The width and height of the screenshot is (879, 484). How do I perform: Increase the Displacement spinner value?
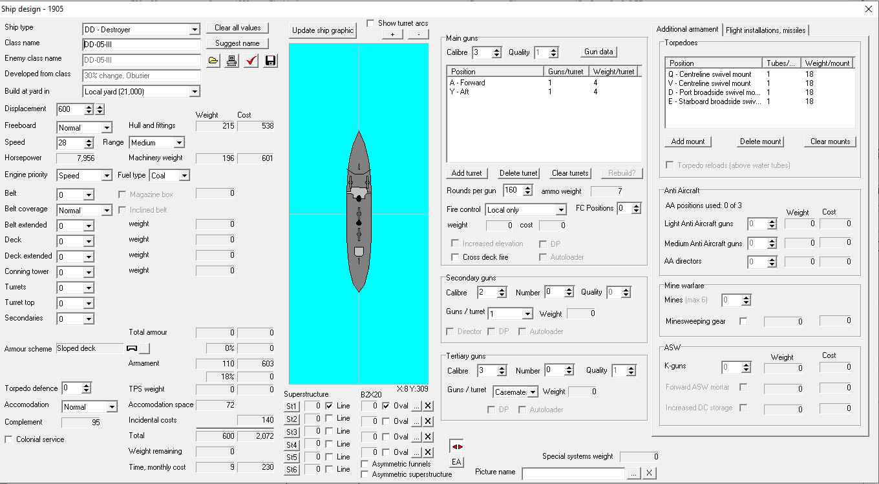[89, 107]
